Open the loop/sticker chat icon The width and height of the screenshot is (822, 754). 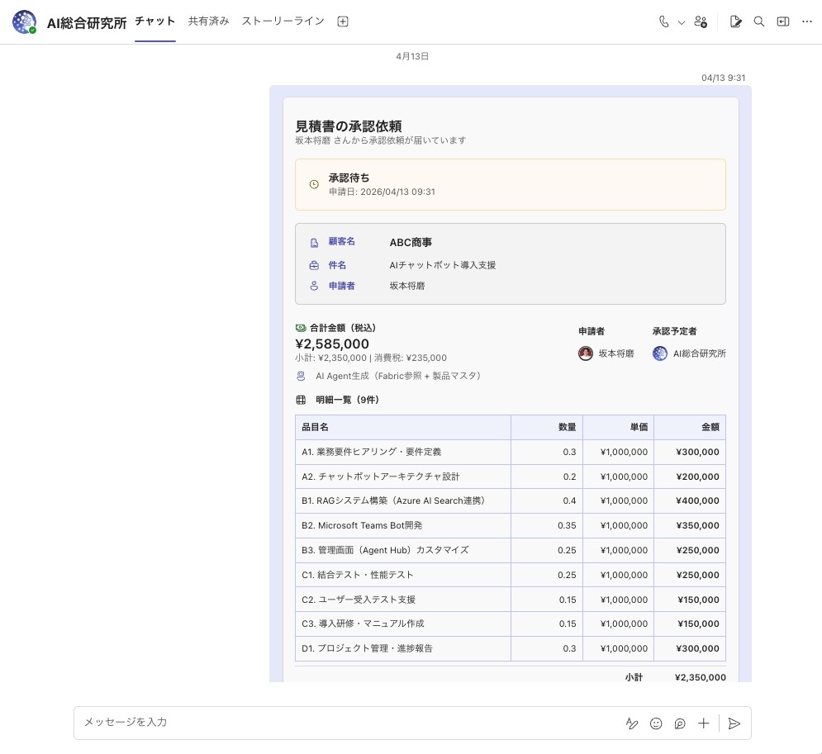679,723
